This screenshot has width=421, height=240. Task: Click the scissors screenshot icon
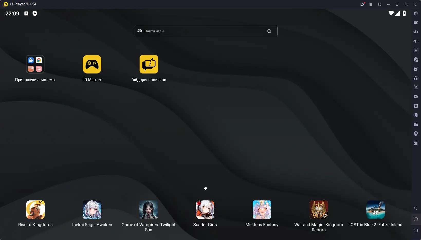point(416,87)
